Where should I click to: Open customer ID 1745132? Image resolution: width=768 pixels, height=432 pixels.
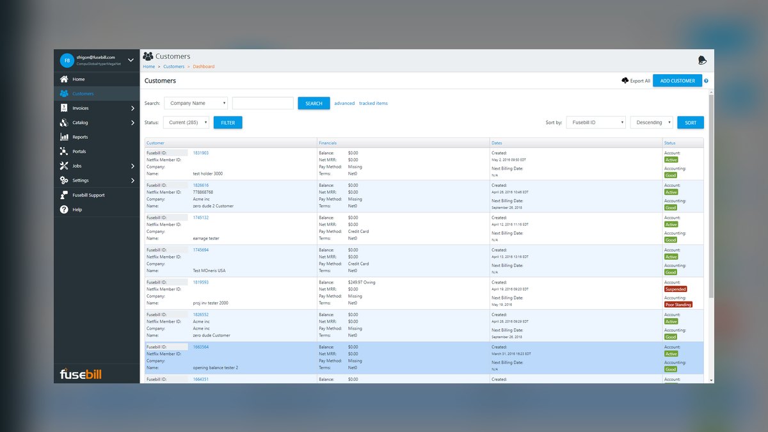[200, 218]
